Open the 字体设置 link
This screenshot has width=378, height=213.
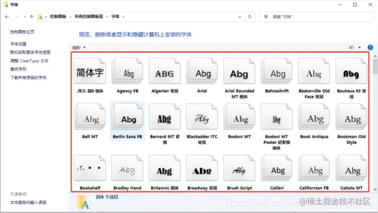coord(18,44)
